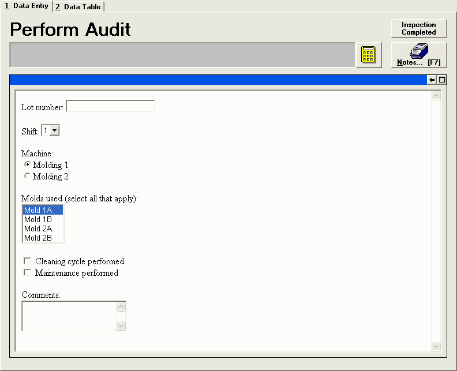Open the Shift dropdown list
The height and width of the screenshot is (371, 457).
pyautogui.click(x=54, y=131)
